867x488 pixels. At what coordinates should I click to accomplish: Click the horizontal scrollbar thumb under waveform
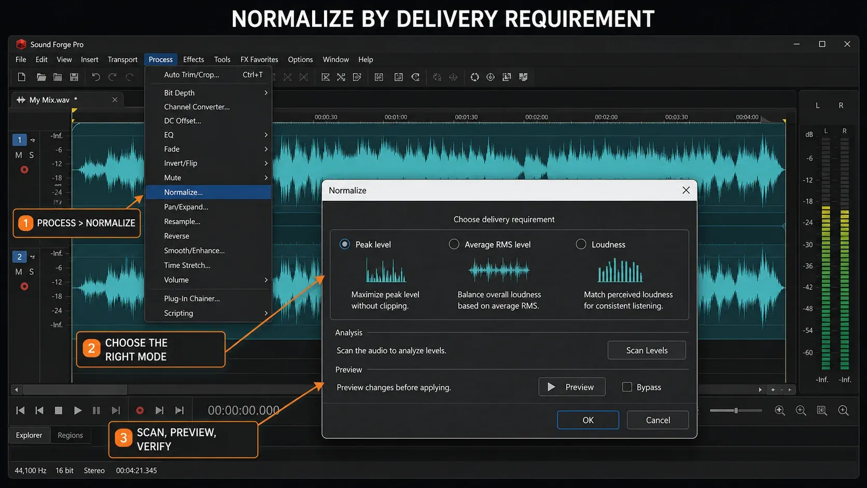75,389
